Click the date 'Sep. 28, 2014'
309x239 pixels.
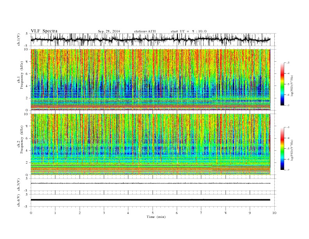click(x=109, y=31)
